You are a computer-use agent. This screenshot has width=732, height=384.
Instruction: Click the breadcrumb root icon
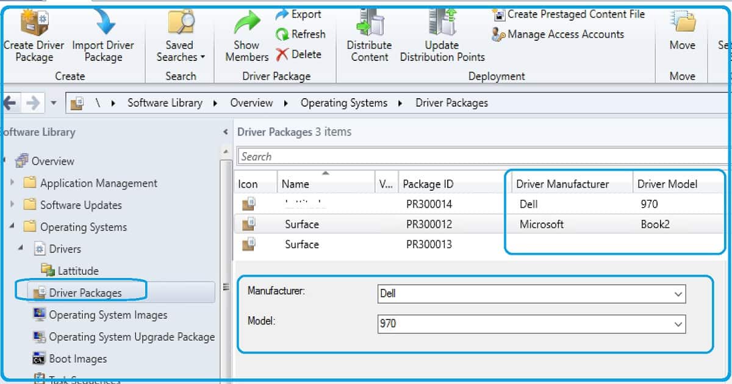pyautogui.click(x=77, y=103)
